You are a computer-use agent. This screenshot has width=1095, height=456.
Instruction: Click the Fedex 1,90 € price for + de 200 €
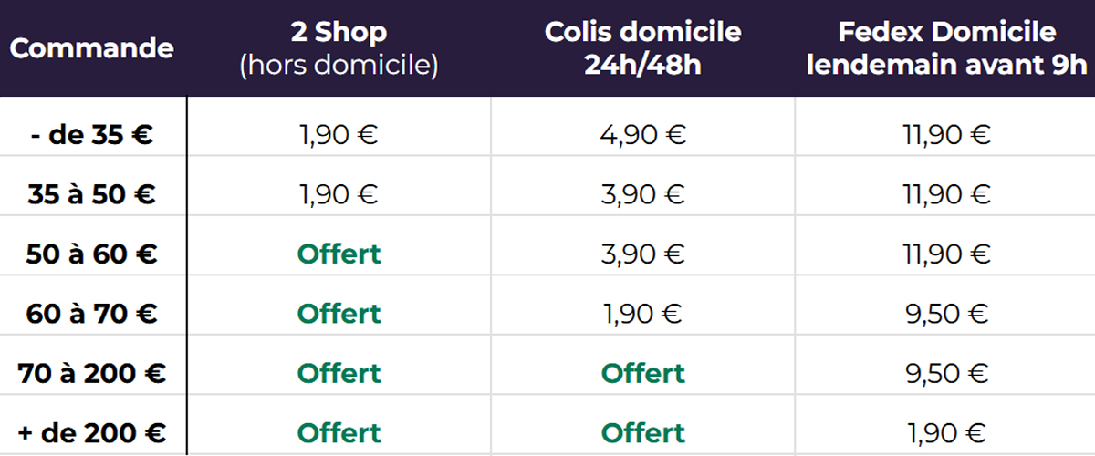coord(946,432)
